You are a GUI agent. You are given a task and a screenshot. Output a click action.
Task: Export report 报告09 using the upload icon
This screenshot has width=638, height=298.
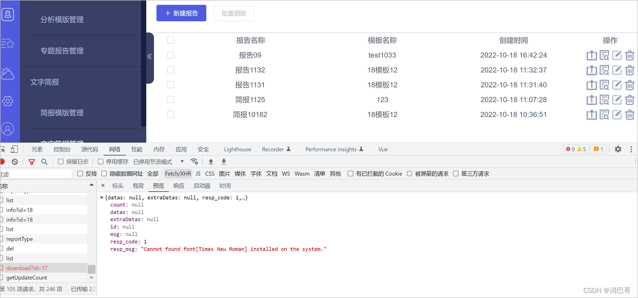pyautogui.click(x=591, y=55)
